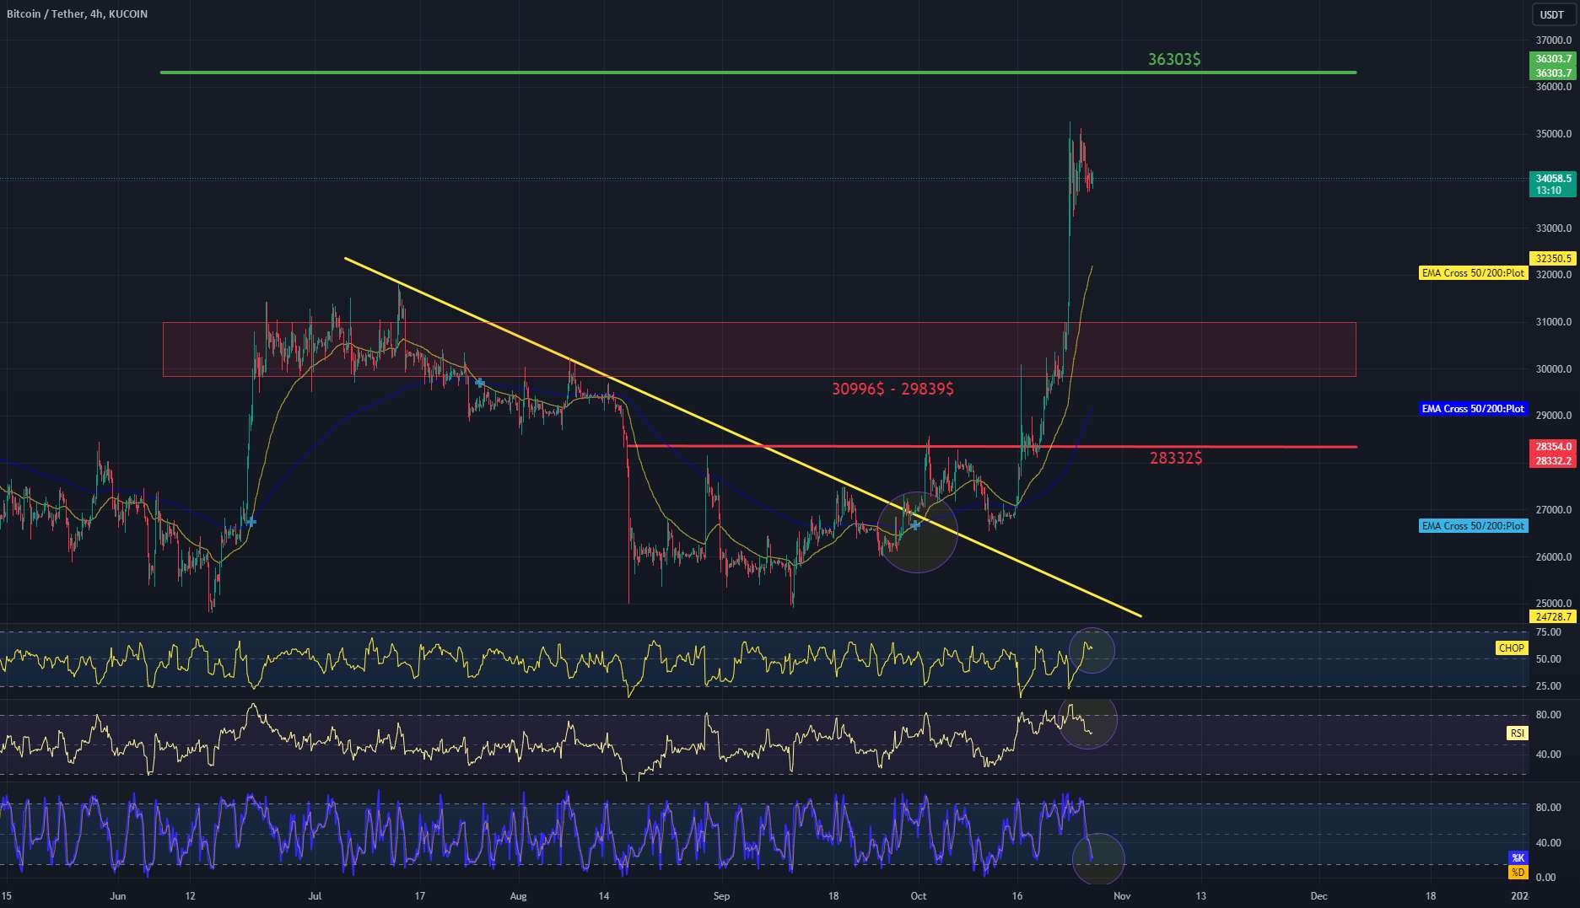Click the 80.00 level on RSI scale
The height and width of the screenshot is (908, 1580).
click(x=1548, y=715)
